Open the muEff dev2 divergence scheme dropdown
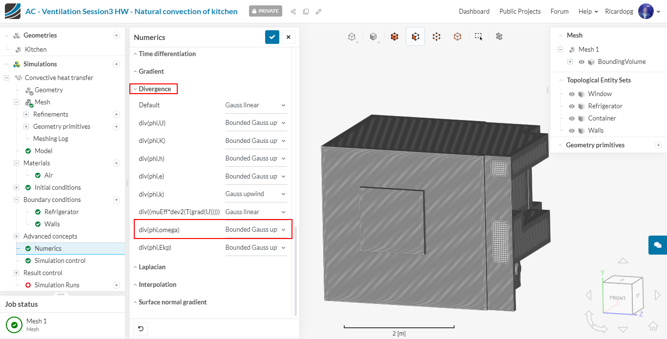 pos(255,212)
